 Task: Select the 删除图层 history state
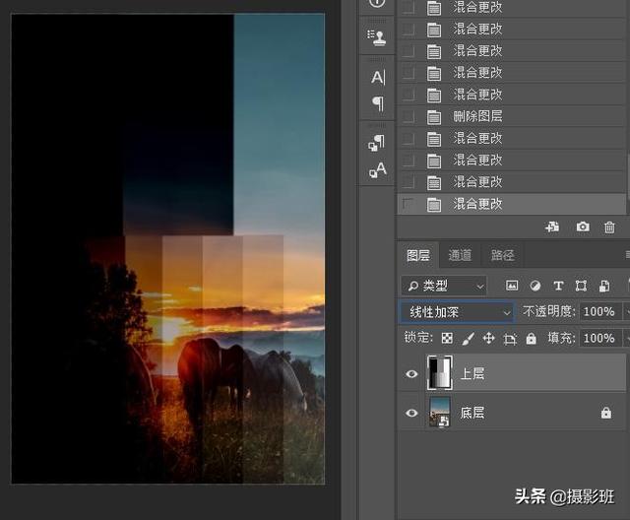pos(511,116)
